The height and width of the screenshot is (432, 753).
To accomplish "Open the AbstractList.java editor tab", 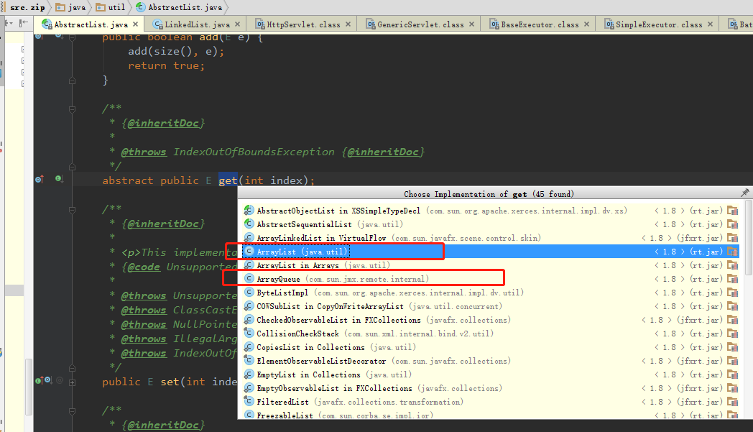I will 91,24.
